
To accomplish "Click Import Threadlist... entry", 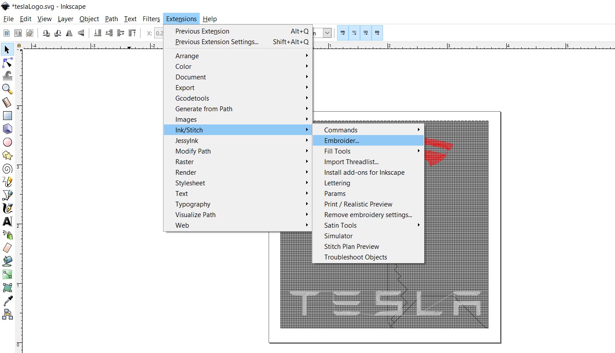I will [x=368, y=162].
